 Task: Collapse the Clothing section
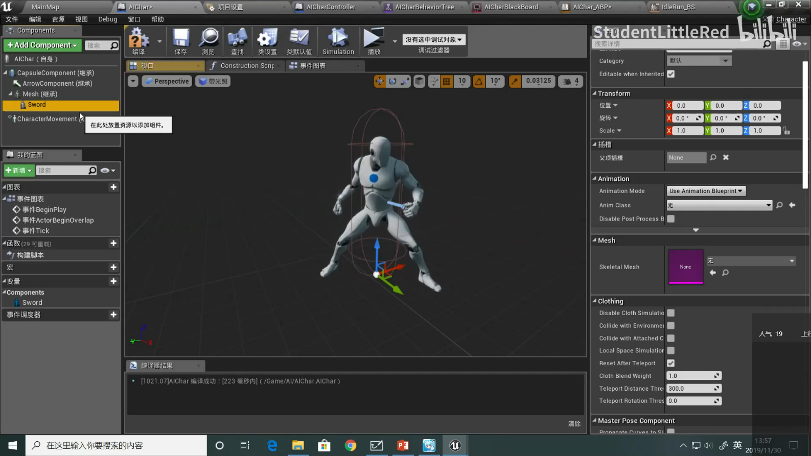[594, 301]
